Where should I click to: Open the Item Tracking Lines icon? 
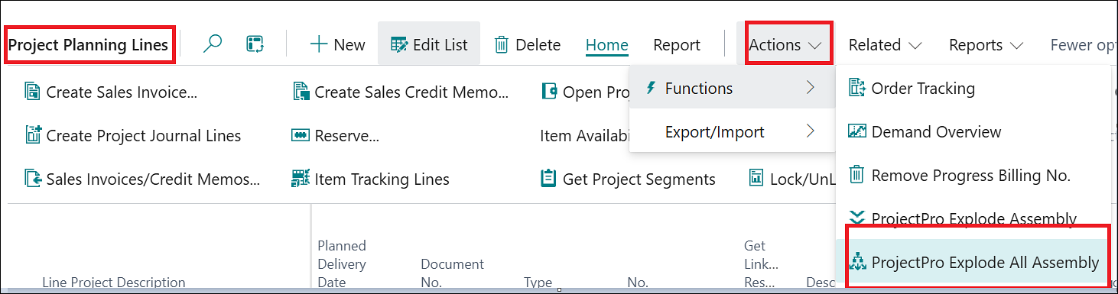[x=301, y=179]
